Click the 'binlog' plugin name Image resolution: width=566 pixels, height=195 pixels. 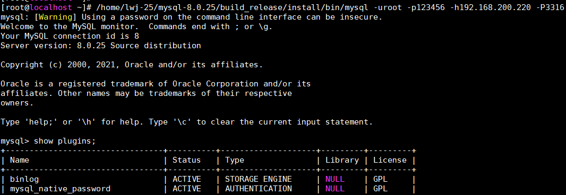24,179
